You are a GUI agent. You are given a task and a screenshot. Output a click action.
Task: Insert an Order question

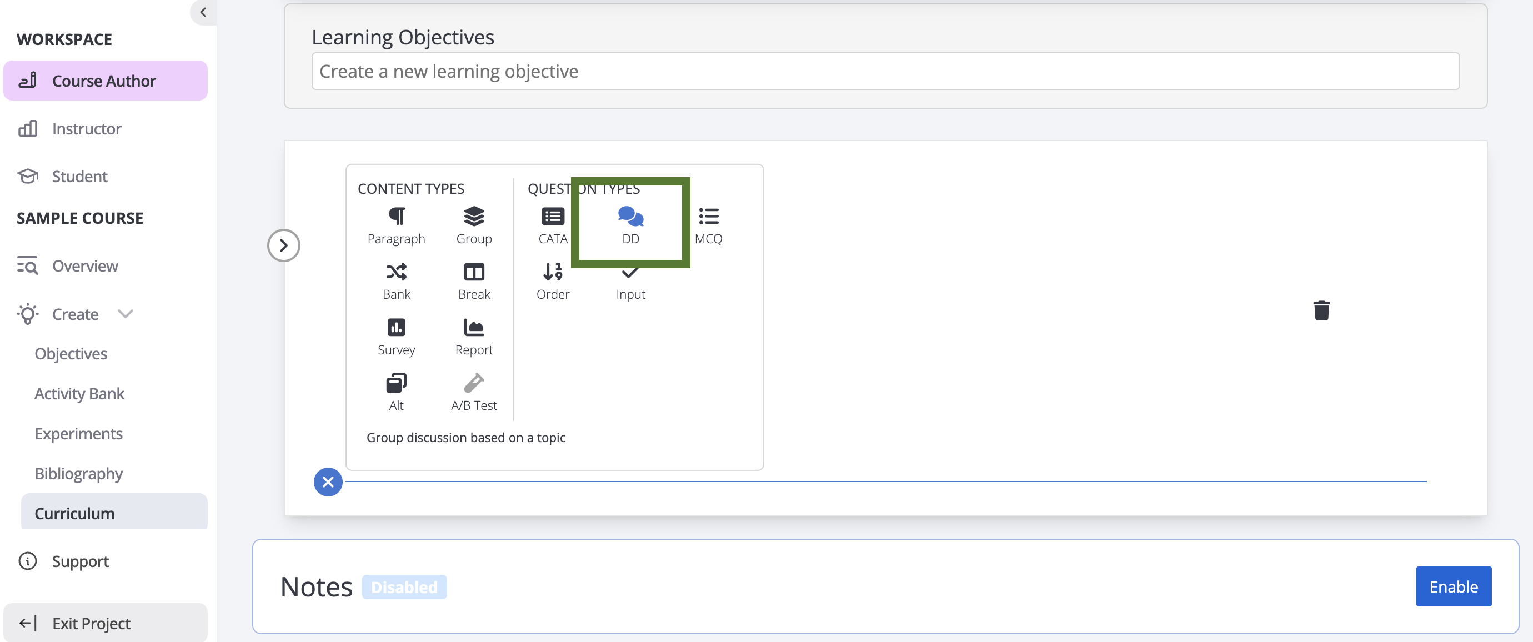point(552,281)
